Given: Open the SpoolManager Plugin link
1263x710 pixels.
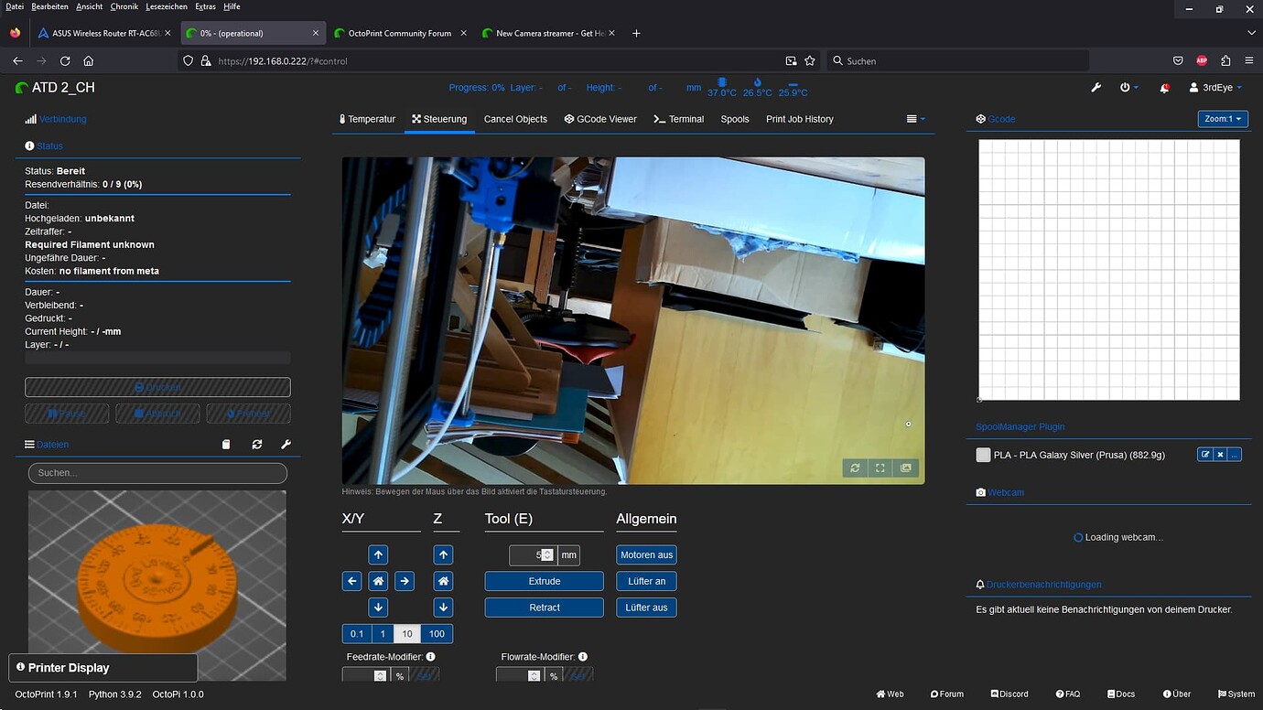Looking at the screenshot, I should [1020, 426].
